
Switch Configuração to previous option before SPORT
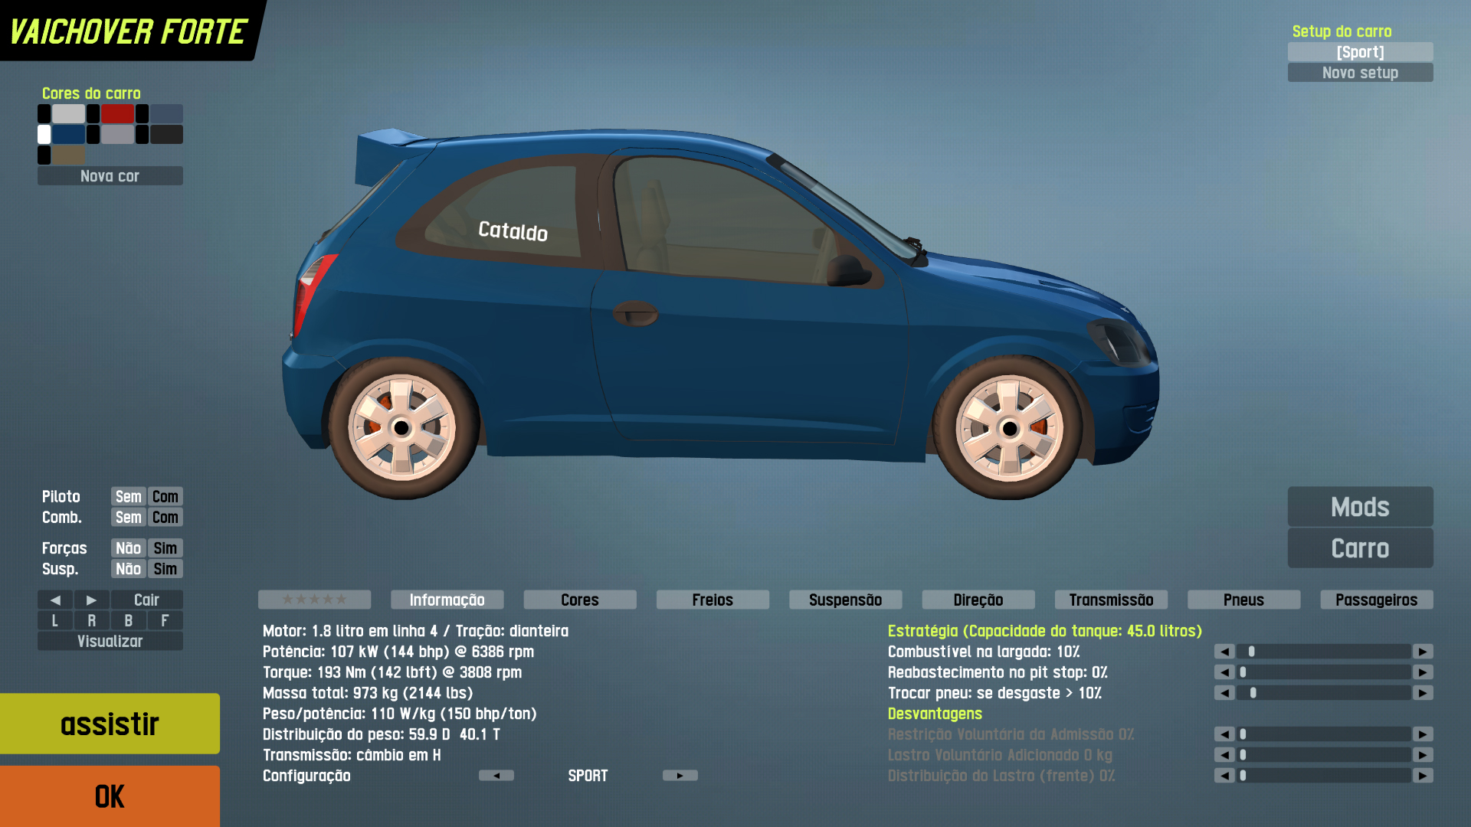point(496,776)
